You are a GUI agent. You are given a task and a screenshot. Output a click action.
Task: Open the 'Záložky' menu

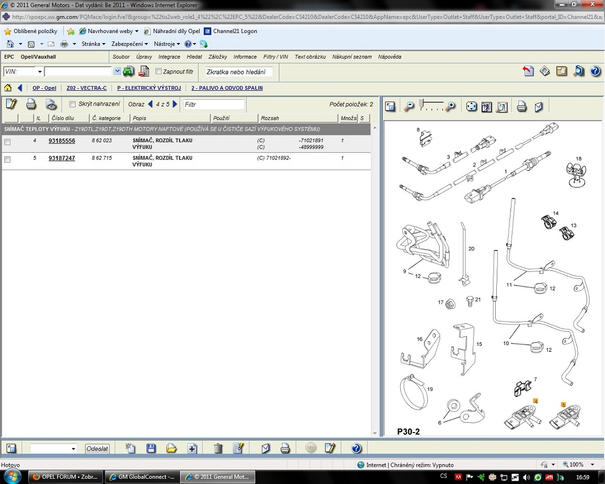(x=217, y=57)
